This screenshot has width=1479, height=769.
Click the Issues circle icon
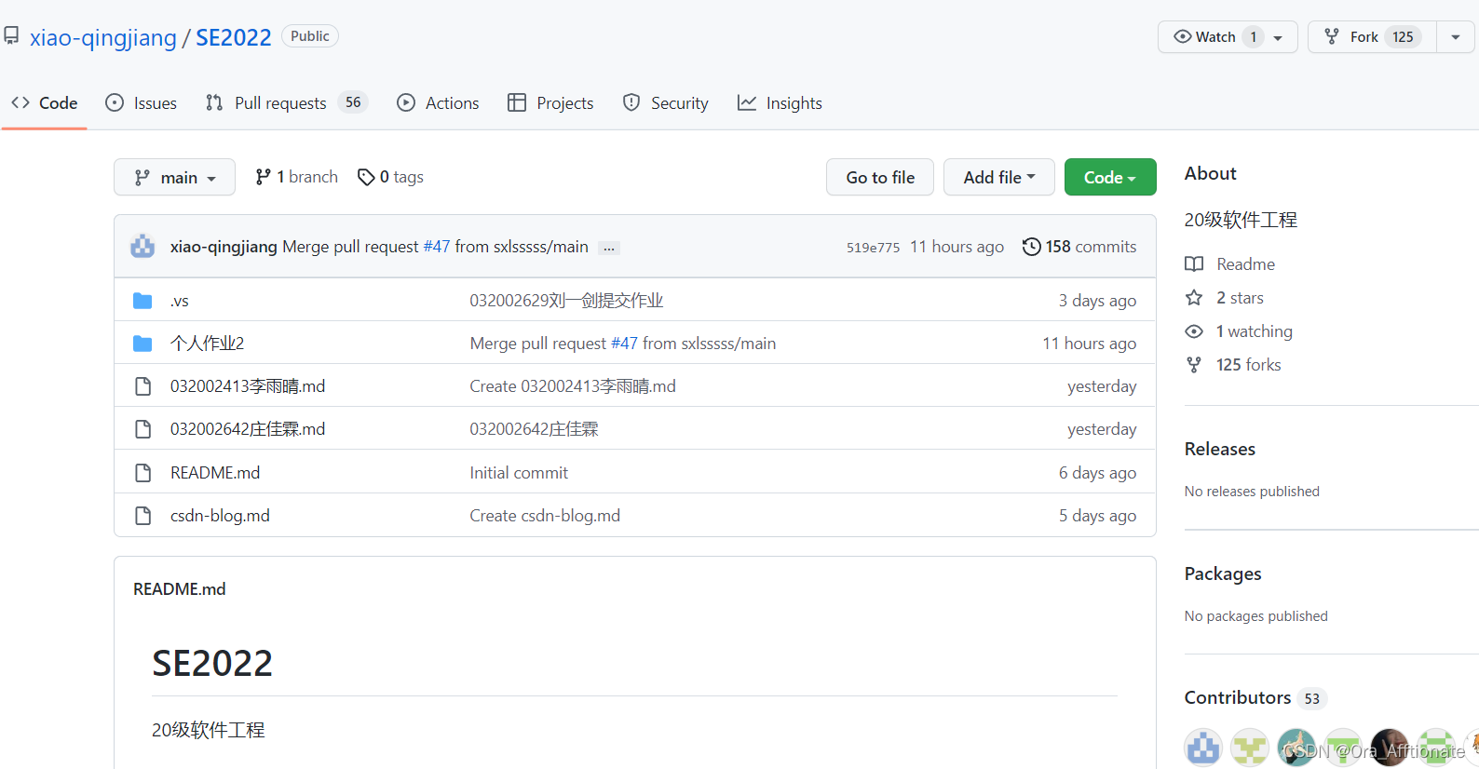(x=115, y=102)
